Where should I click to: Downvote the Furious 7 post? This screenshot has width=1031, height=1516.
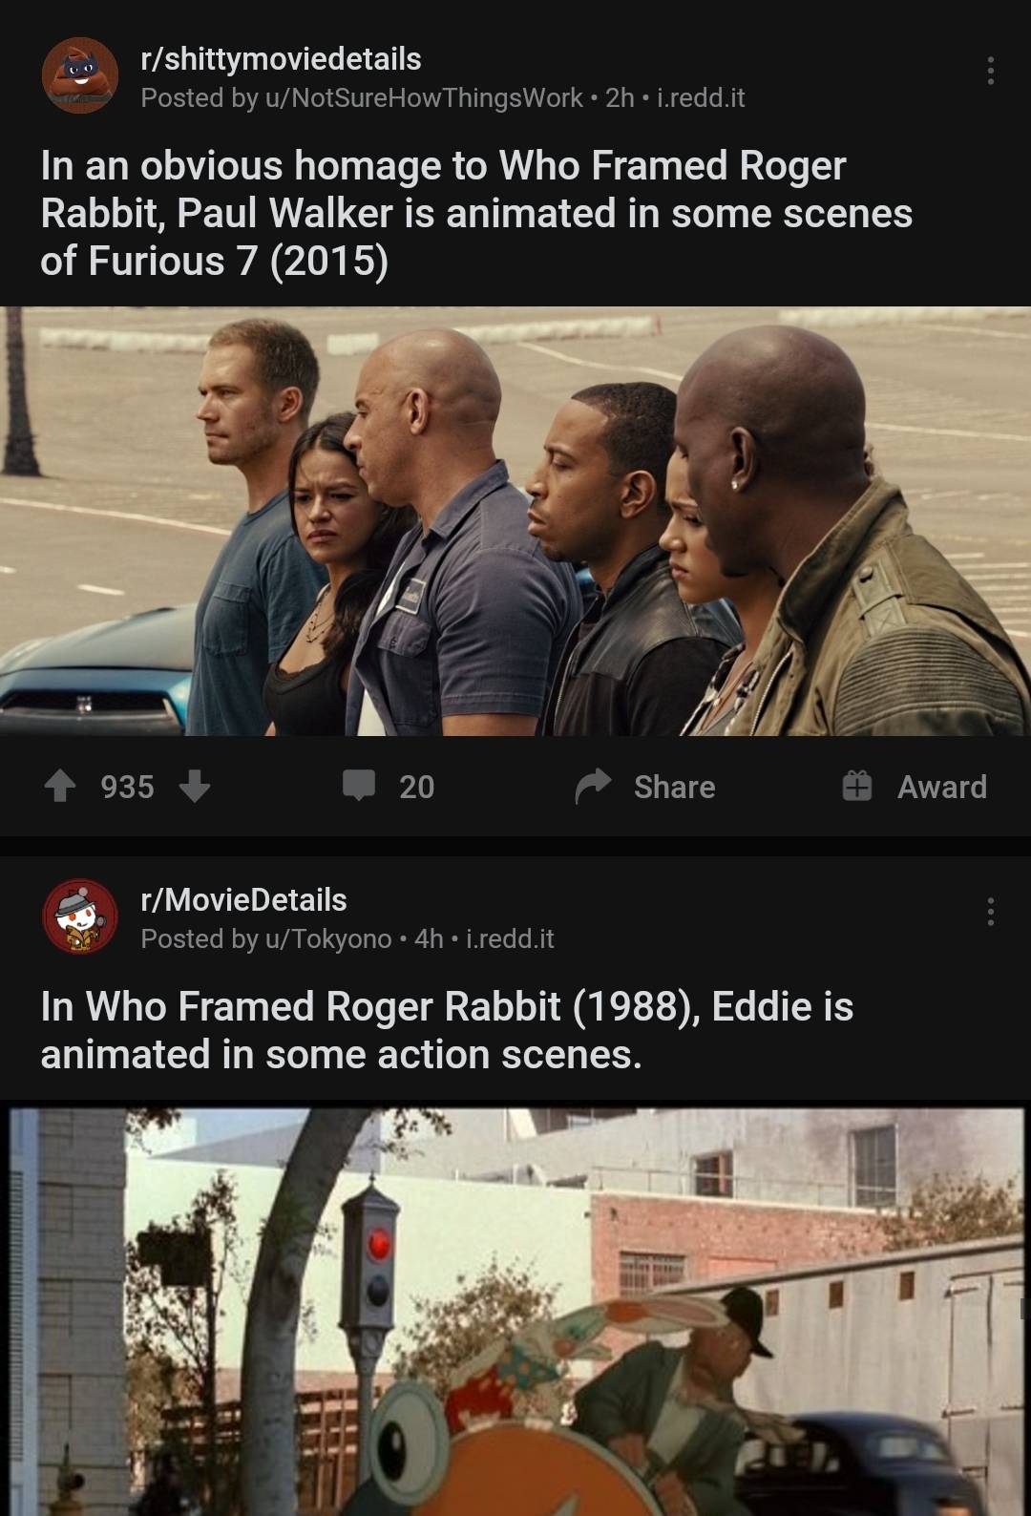(195, 786)
